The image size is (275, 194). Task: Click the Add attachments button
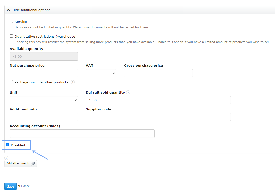(20, 163)
